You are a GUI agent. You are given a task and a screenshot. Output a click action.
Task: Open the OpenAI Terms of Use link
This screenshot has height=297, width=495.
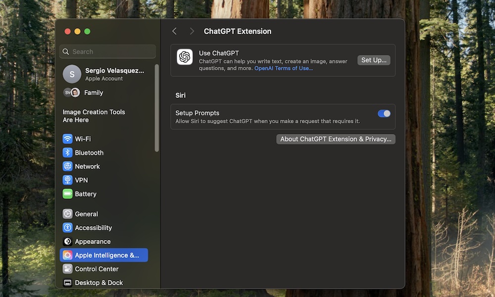click(283, 68)
